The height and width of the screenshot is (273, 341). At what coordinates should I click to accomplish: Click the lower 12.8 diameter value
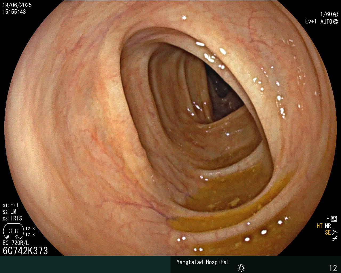click(x=30, y=235)
